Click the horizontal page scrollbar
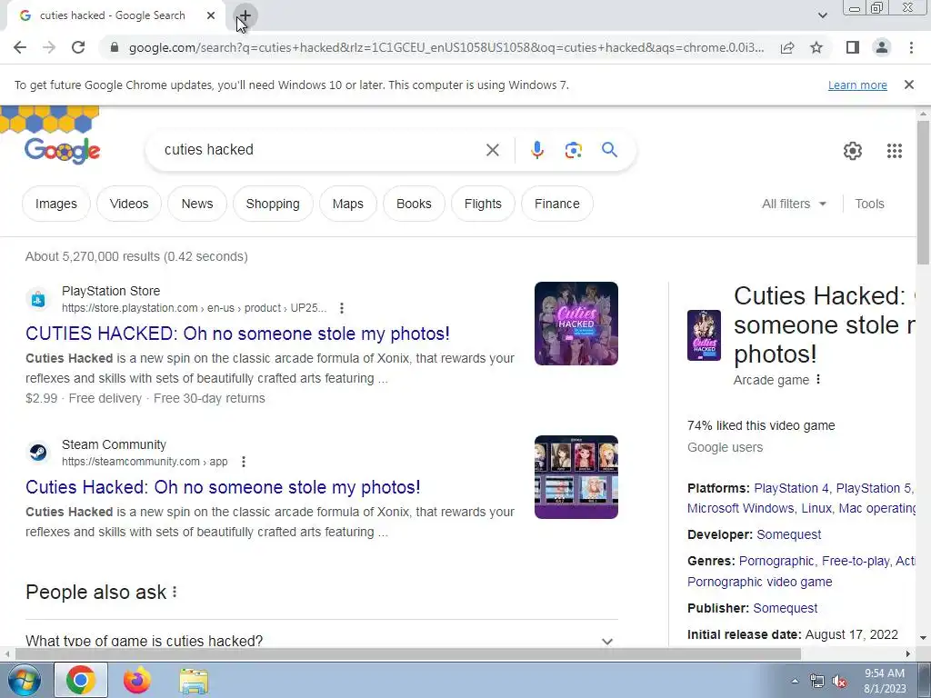 coord(408,653)
